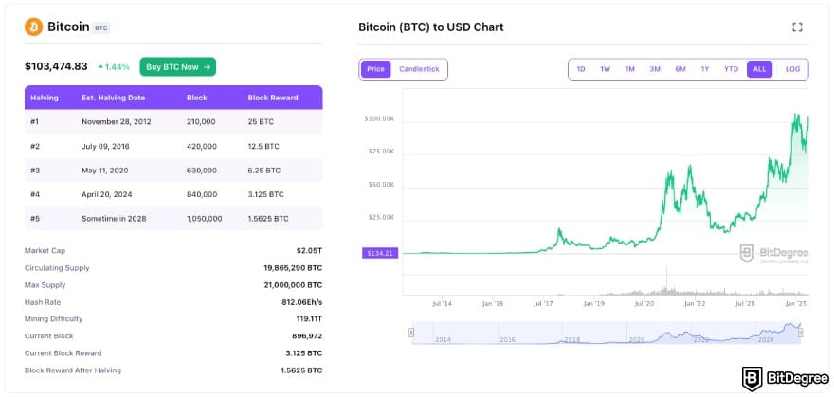Click the BitDegree watermark on the chart
The height and width of the screenshot is (397, 834).
[x=772, y=254]
